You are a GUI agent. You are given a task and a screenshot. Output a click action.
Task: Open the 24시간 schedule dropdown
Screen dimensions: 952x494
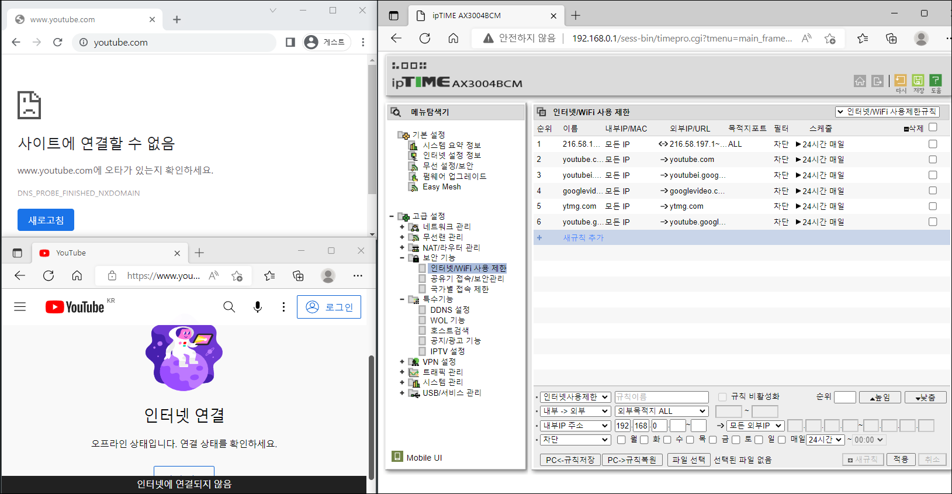coord(826,440)
